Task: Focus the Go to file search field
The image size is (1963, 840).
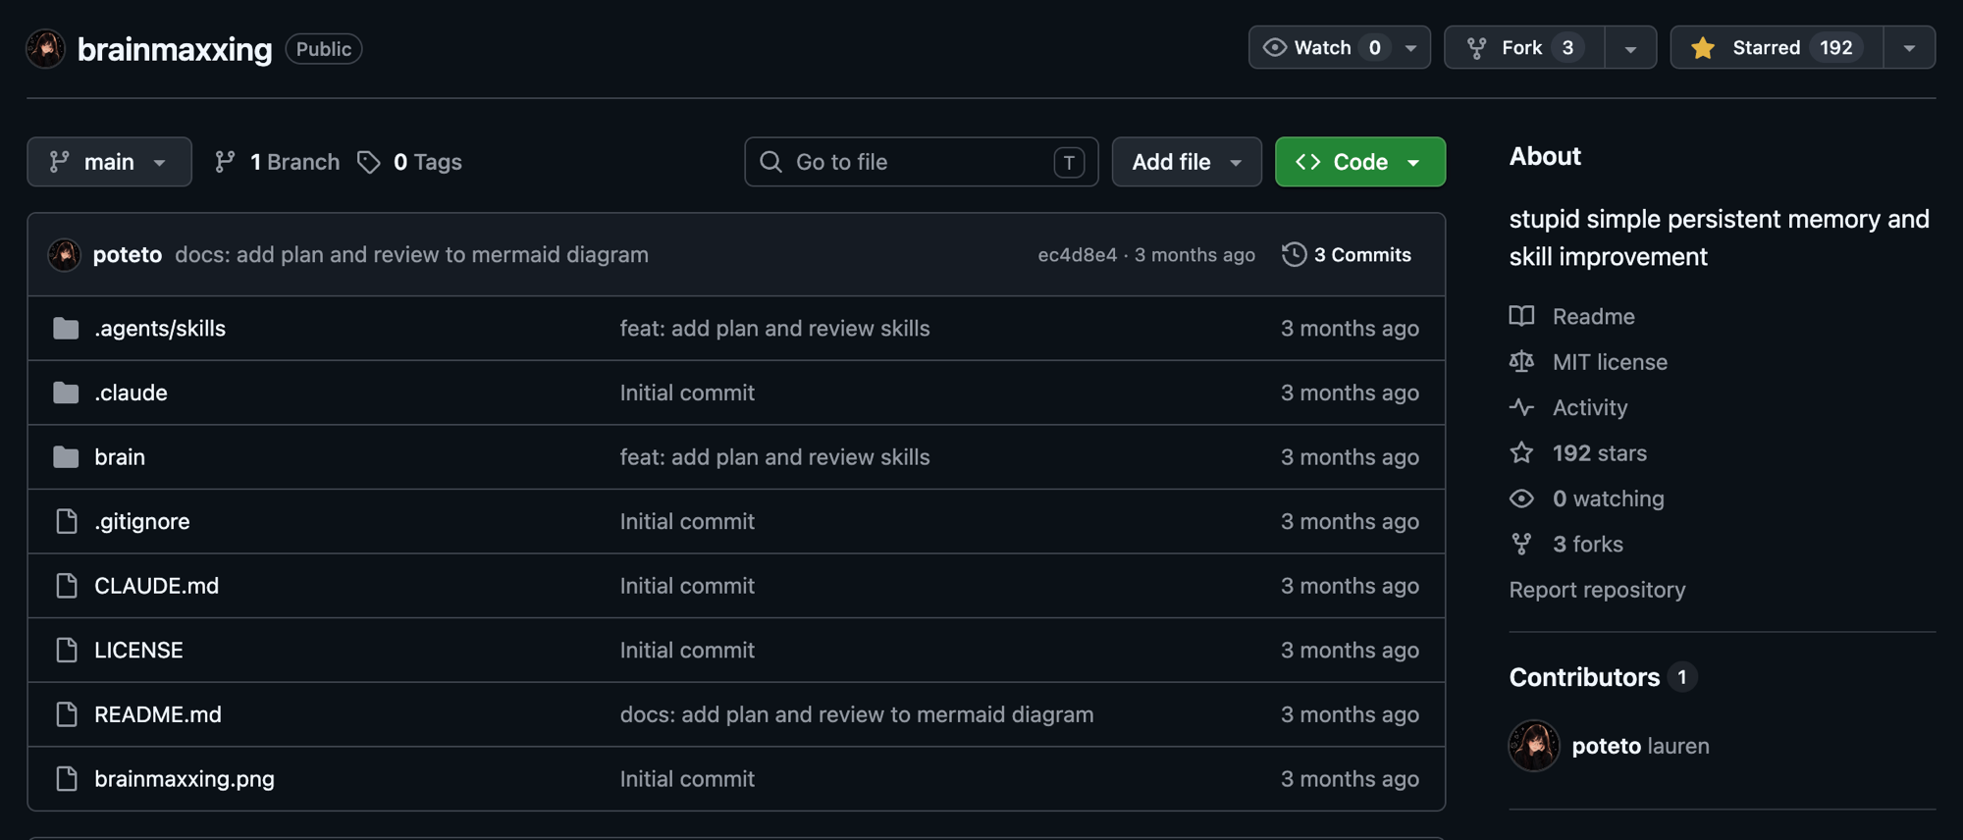Action: (x=921, y=162)
